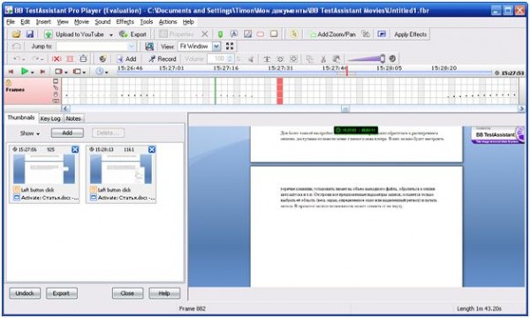Click the scissors cut icon

click(x=323, y=59)
